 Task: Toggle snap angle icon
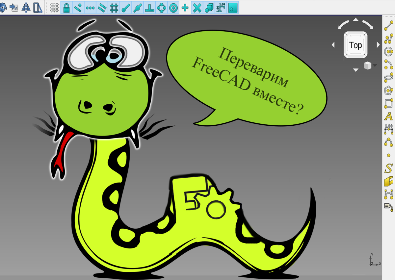click(x=161, y=7)
